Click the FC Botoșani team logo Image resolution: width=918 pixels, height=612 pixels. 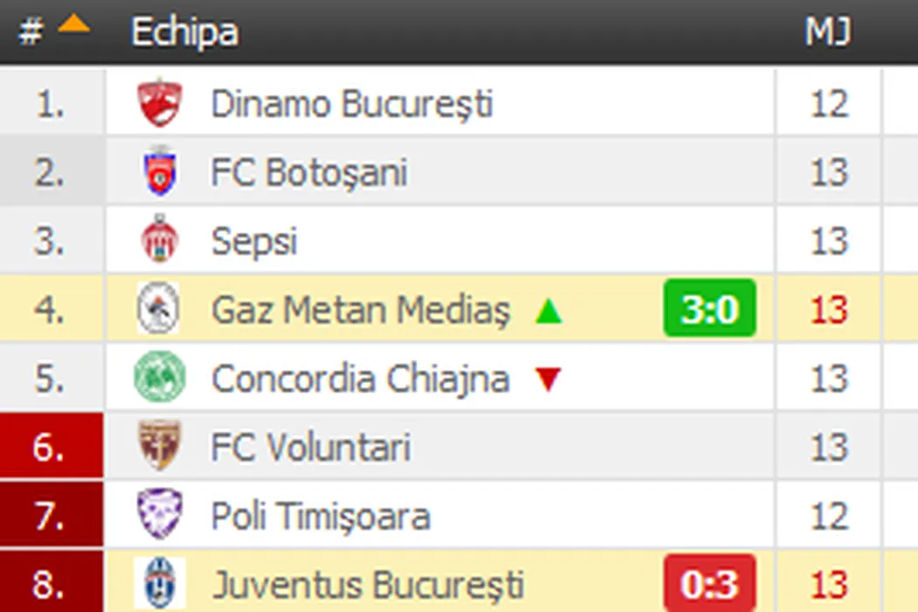coord(159,172)
